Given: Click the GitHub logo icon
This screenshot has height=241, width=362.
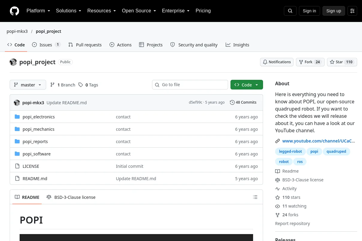Looking at the screenshot, I should tap(14, 11).
